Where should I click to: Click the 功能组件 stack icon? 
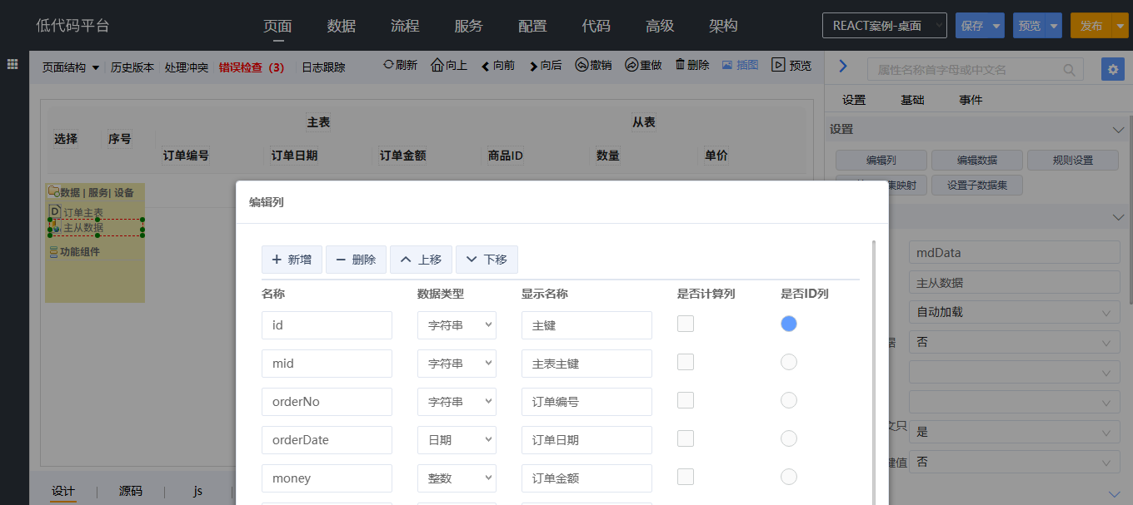(53, 251)
